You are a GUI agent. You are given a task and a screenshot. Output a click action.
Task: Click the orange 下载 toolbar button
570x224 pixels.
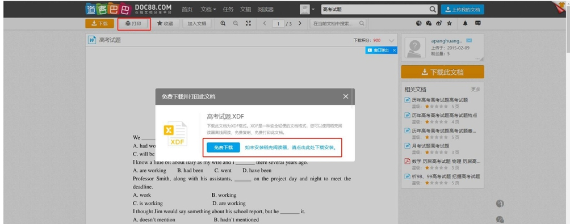(99, 23)
